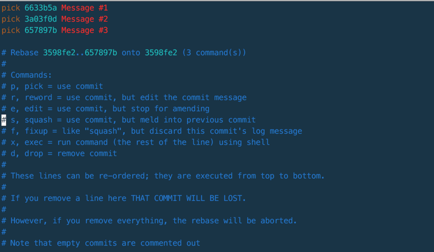The image size is (434, 252).
Task: Click the "Commands:" comment heading
Action: tap(31, 75)
